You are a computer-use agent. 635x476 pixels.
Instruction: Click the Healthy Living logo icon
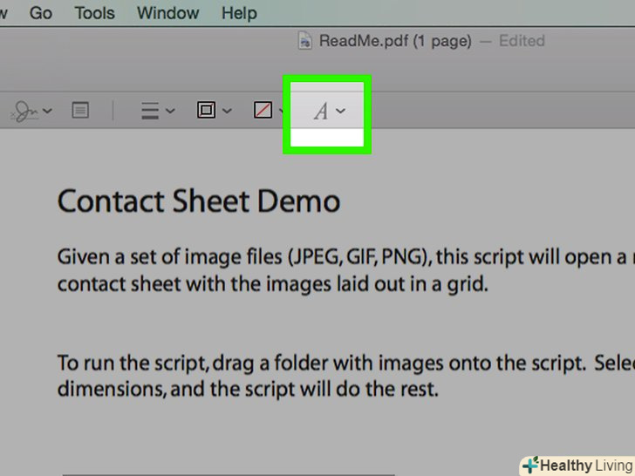530,466
